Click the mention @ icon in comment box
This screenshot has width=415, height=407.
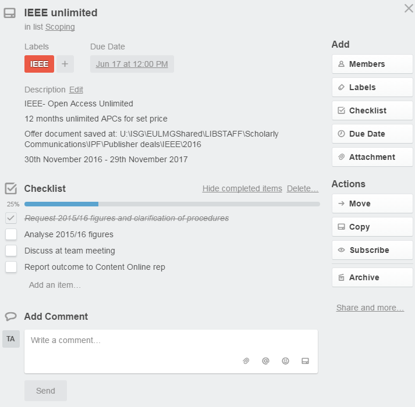tap(265, 361)
